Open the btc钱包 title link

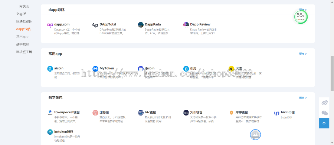[x=150, y=112]
